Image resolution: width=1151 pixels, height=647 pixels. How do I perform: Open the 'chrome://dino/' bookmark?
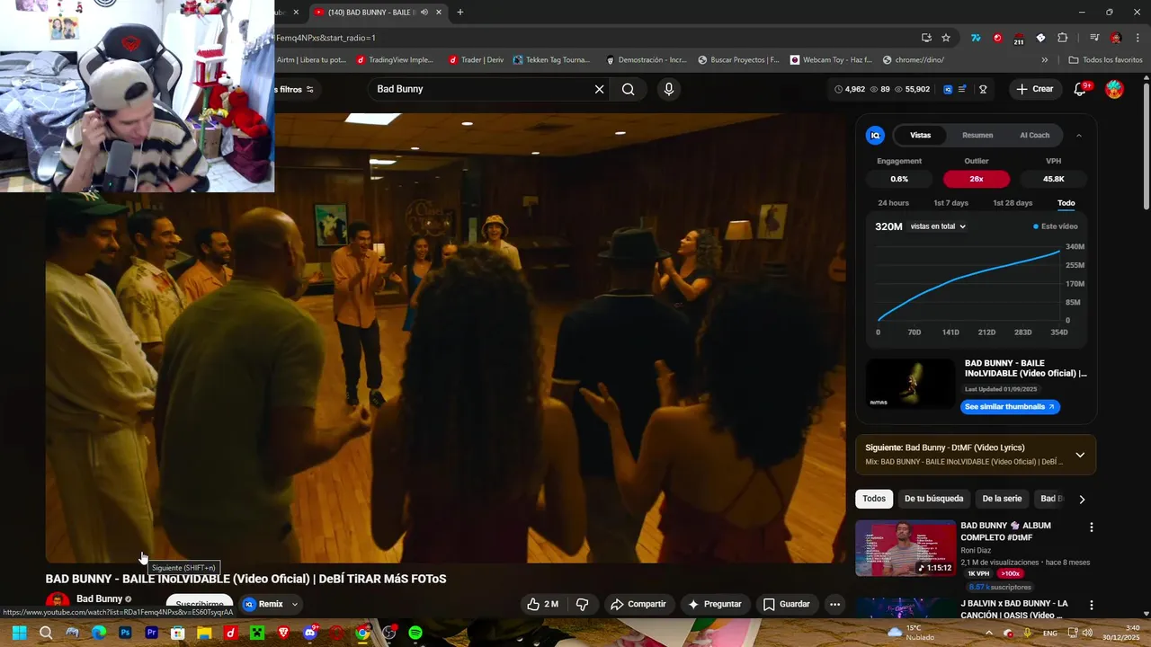pyautogui.click(x=914, y=60)
